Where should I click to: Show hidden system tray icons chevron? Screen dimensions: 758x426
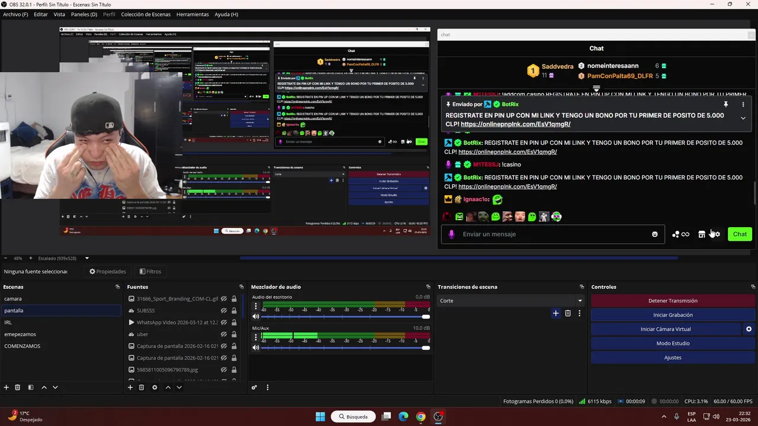tap(663, 417)
